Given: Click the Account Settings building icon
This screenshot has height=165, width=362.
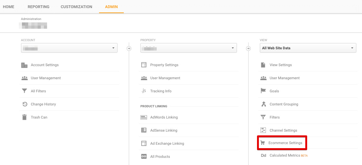Looking at the screenshot, I should (x=24, y=65).
